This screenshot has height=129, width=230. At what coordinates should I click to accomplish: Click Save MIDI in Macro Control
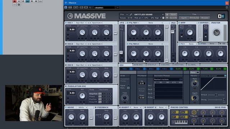pos(220,107)
